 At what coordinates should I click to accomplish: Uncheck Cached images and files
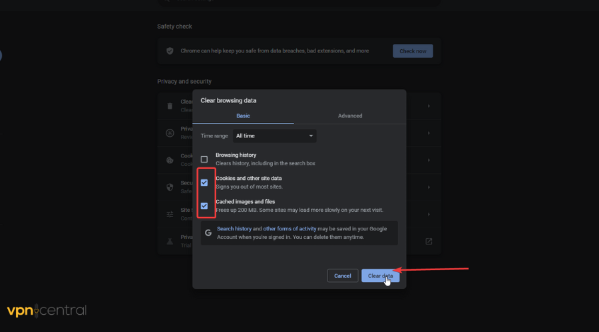point(204,206)
